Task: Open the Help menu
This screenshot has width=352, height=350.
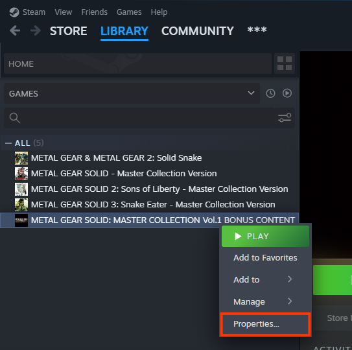Action: coord(159,12)
